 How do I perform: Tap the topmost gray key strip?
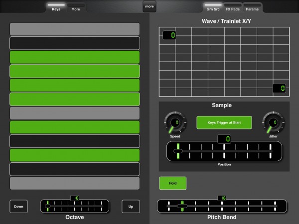click(x=75, y=29)
